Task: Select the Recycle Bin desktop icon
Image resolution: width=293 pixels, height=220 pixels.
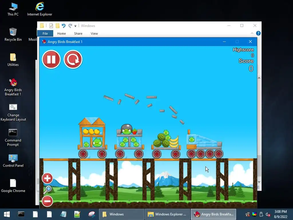Action: [13, 34]
